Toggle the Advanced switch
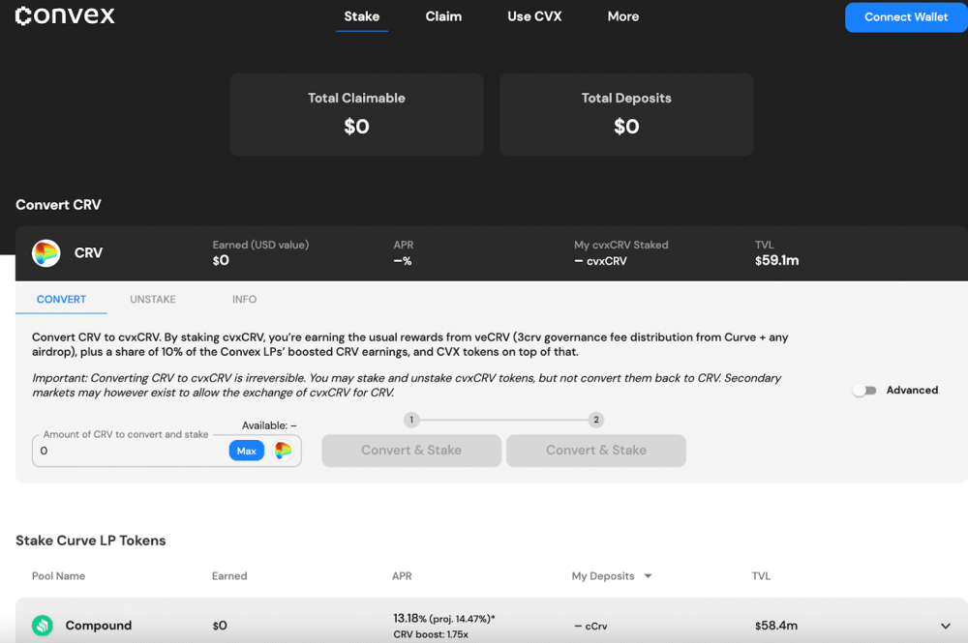The height and width of the screenshot is (643, 968). click(864, 391)
